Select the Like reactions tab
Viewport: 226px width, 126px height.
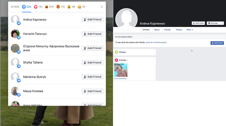[x=27, y=7]
